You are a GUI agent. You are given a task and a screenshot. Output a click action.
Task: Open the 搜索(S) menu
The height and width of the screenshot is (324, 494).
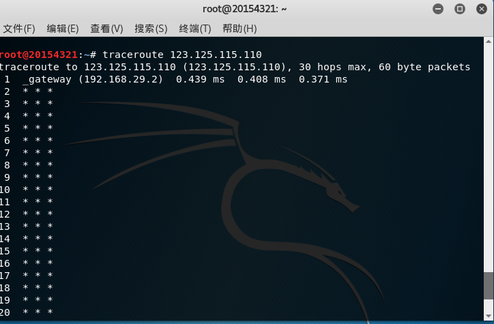[x=151, y=29]
